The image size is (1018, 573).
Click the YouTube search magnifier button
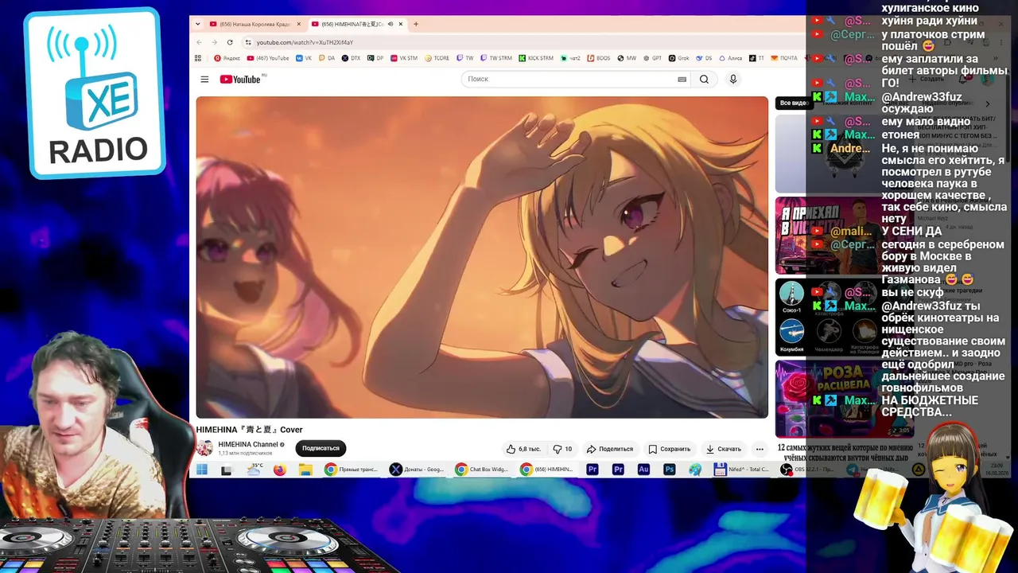[x=704, y=79]
